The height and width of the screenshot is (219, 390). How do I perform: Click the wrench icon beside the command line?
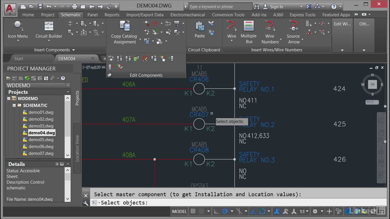pos(86,203)
